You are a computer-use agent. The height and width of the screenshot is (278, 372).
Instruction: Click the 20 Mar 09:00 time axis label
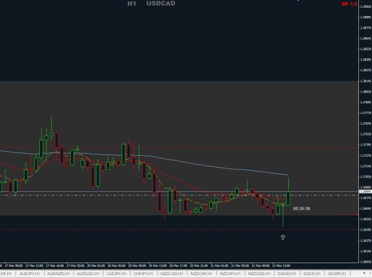[137, 266]
